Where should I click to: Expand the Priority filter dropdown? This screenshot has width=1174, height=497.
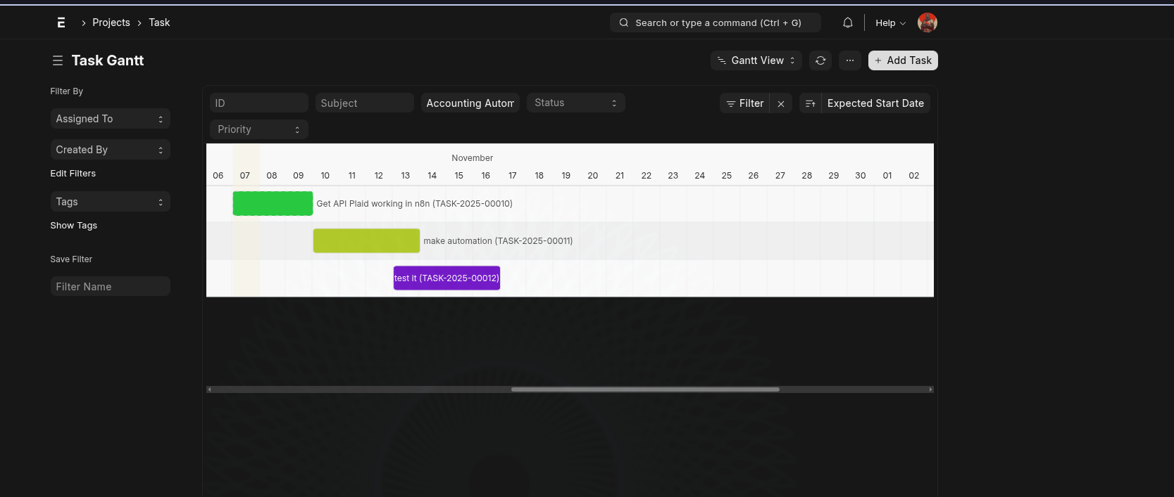pos(258,129)
